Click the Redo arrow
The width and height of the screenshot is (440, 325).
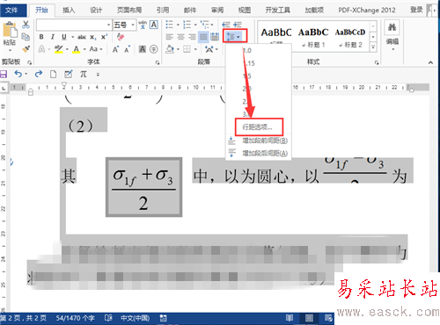pos(39,74)
